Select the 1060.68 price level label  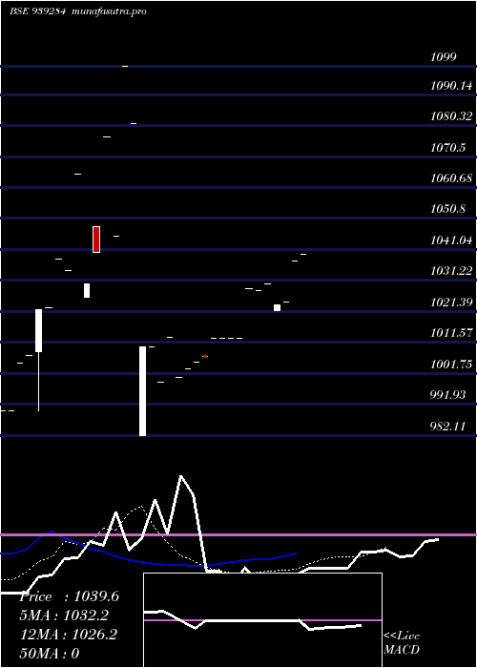[451, 177]
